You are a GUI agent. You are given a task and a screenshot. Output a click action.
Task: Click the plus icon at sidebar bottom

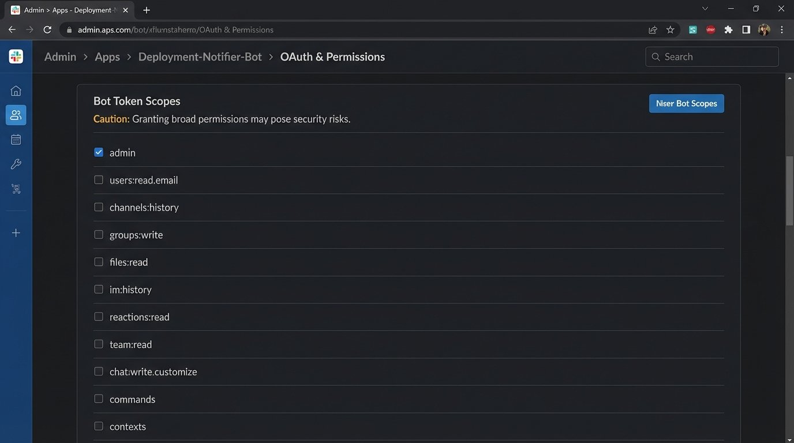(16, 232)
